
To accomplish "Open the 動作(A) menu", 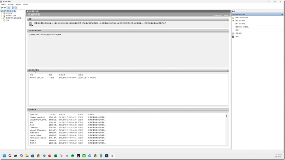I will coord(11,4).
